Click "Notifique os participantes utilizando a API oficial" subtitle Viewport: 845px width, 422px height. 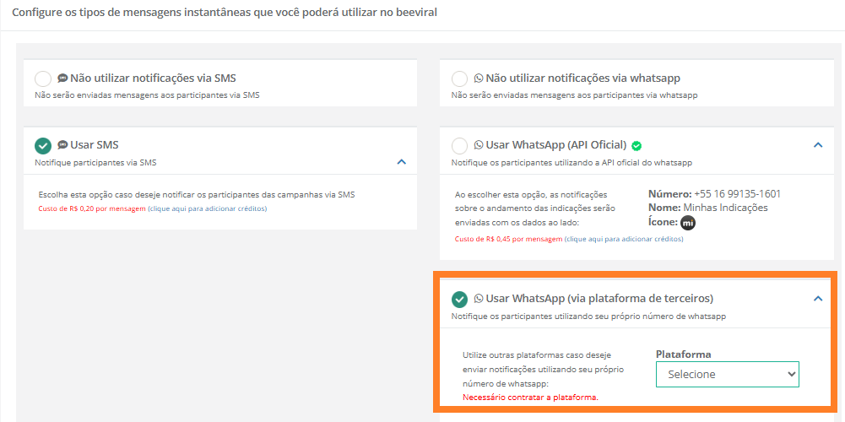coord(571,162)
